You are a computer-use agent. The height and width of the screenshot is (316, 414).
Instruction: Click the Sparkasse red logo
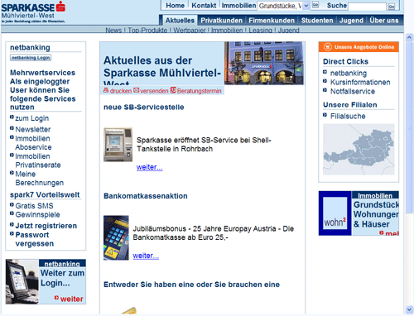(60, 7)
